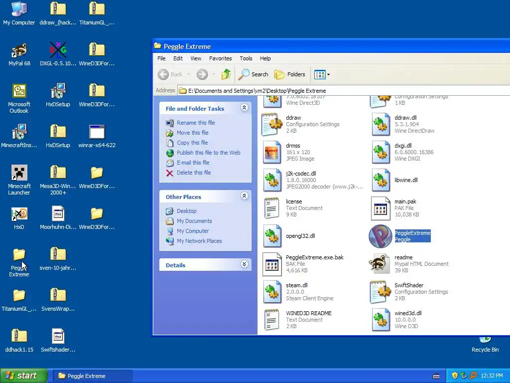Open the Views dropdown button
510x383 pixels.
point(322,75)
